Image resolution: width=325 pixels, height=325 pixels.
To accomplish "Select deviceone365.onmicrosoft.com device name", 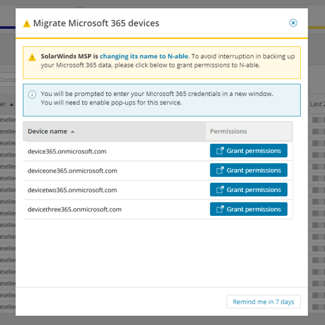I will (72, 171).
